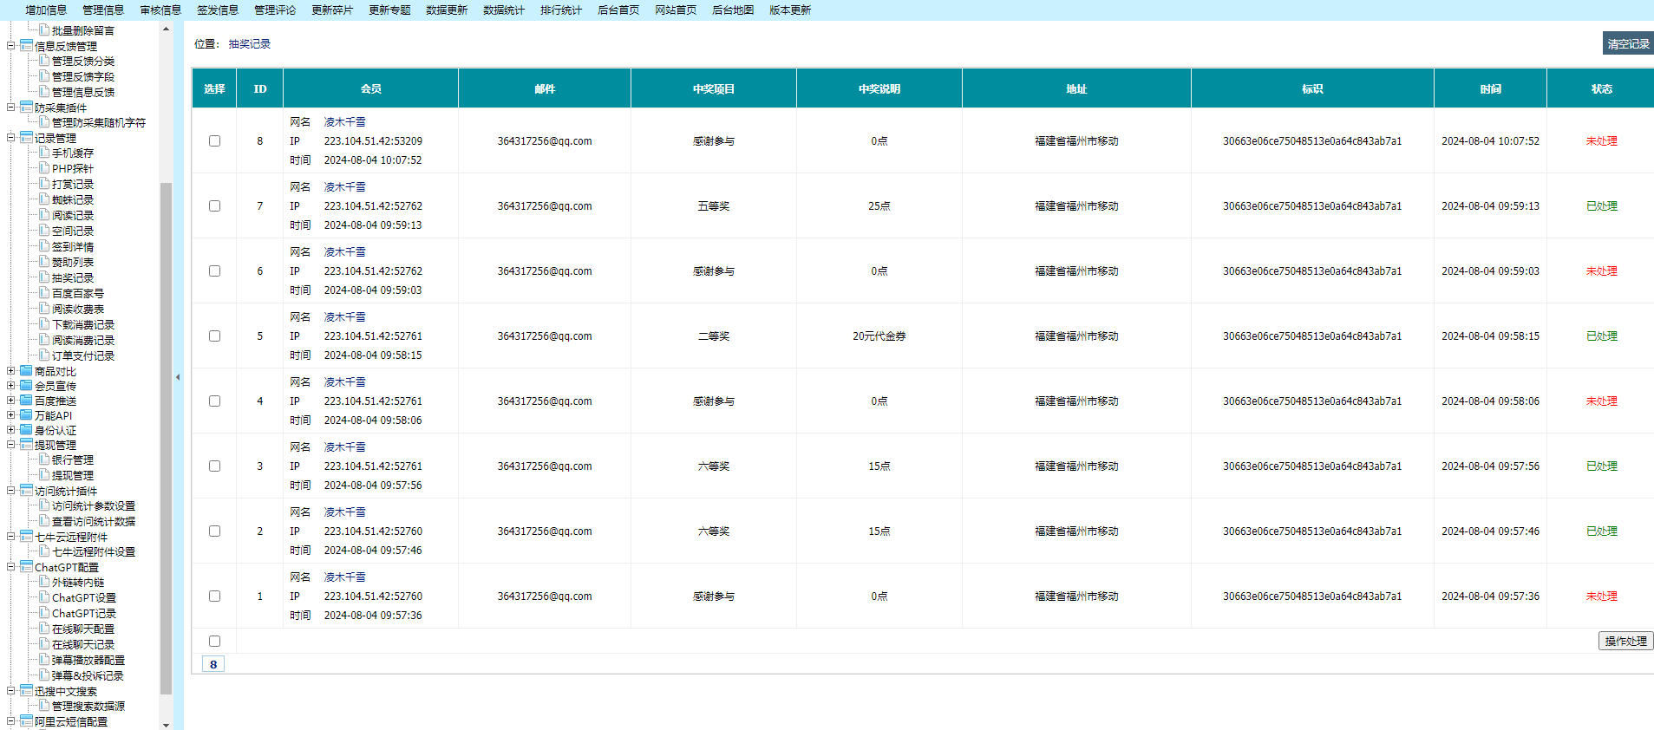Open the 增加信息 top menu
The width and height of the screenshot is (1654, 730).
pos(46,10)
